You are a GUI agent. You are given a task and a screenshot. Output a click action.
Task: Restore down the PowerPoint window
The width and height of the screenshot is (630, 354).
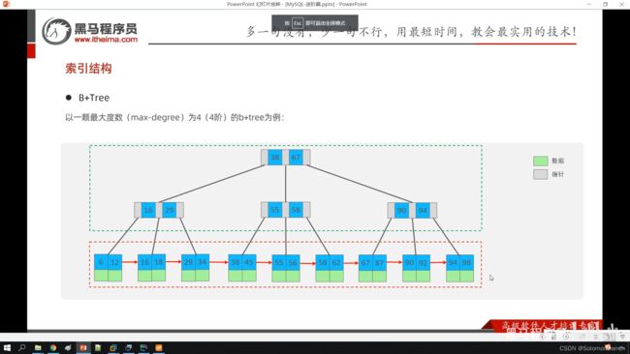click(605, 4)
